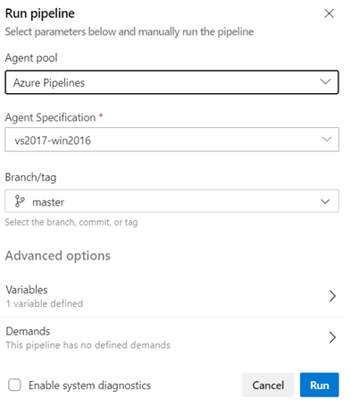Cancel the pipeline run

point(268,385)
